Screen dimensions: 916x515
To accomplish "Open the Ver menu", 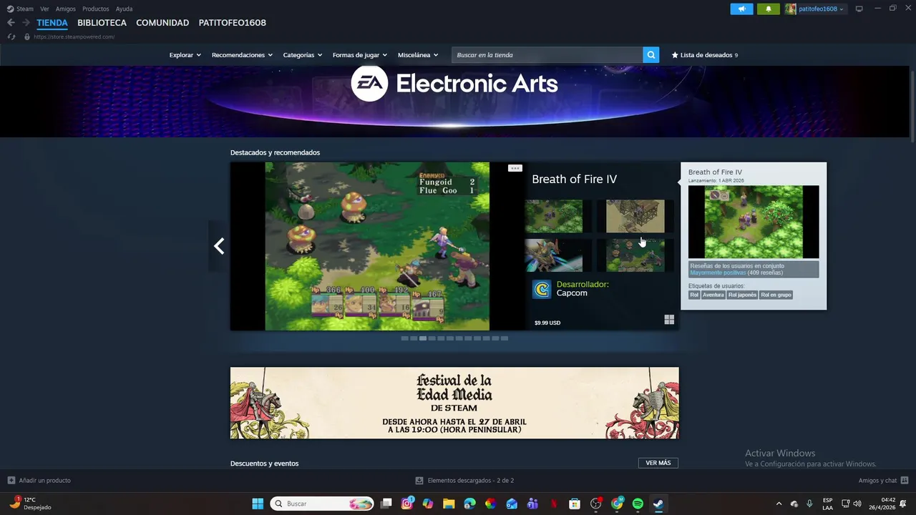I will click(x=44, y=9).
